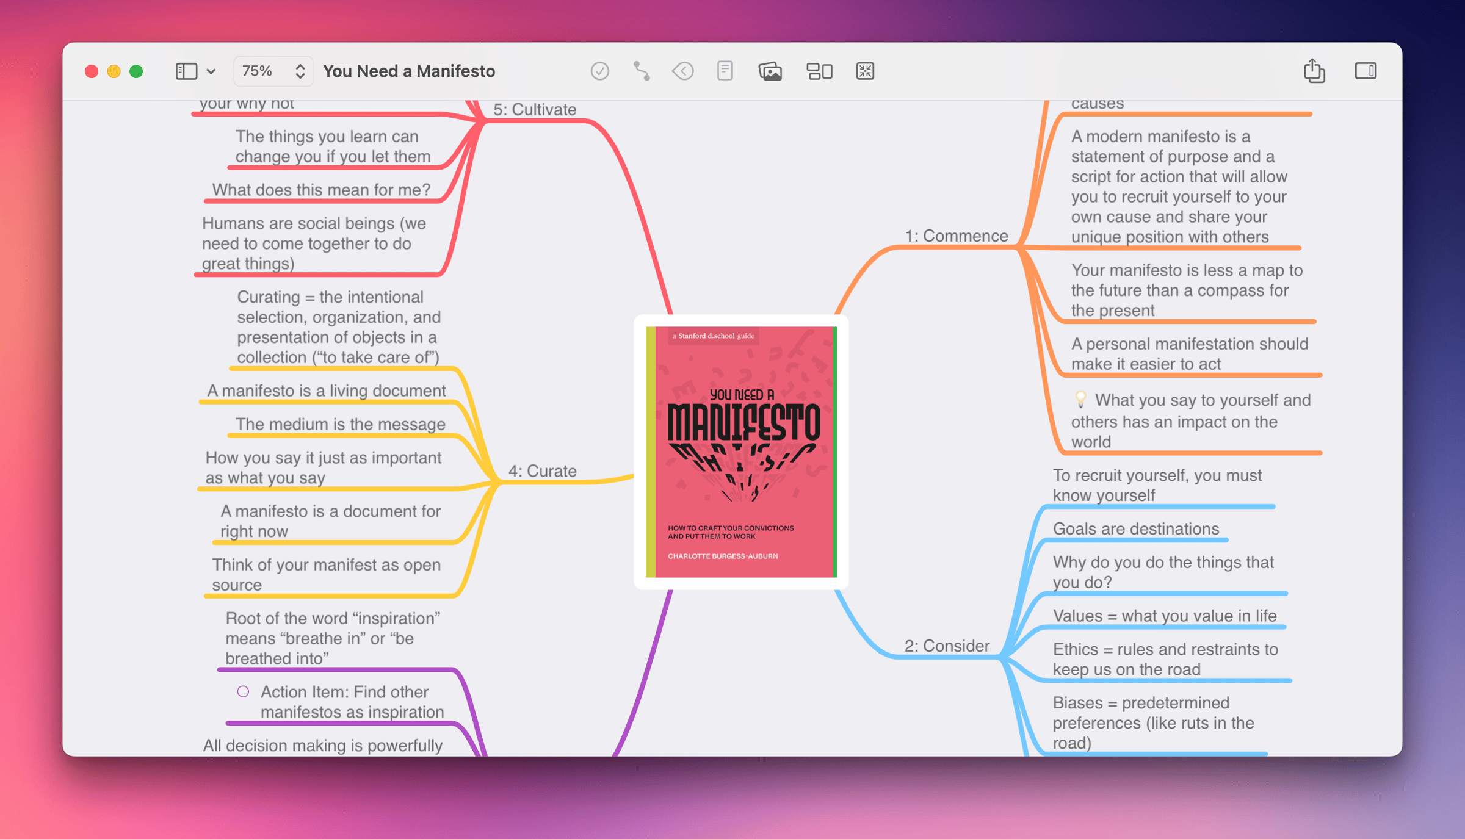The height and width of the screenshot is (839, 1465).
Task: Select 'The things you learn can change you'
Action: point(333,146)
